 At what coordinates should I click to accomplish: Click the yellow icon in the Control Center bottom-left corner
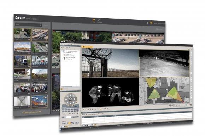click(67, 127)
